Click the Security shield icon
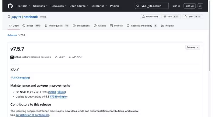The height and width of the screenshot is (117, 213). 128,26
